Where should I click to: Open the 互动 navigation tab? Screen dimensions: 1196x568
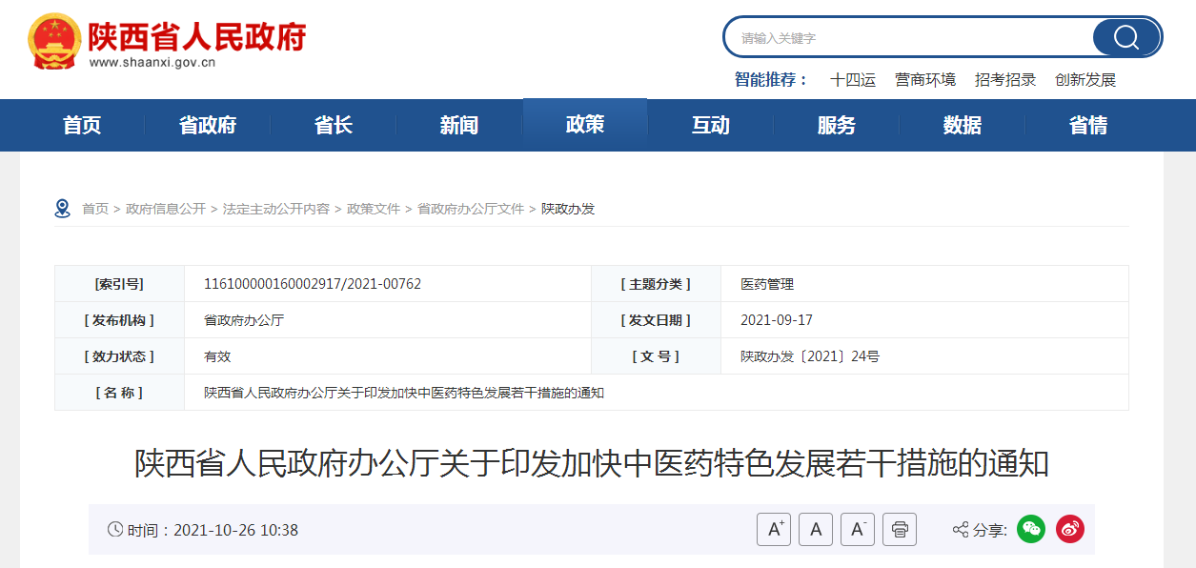711,125
